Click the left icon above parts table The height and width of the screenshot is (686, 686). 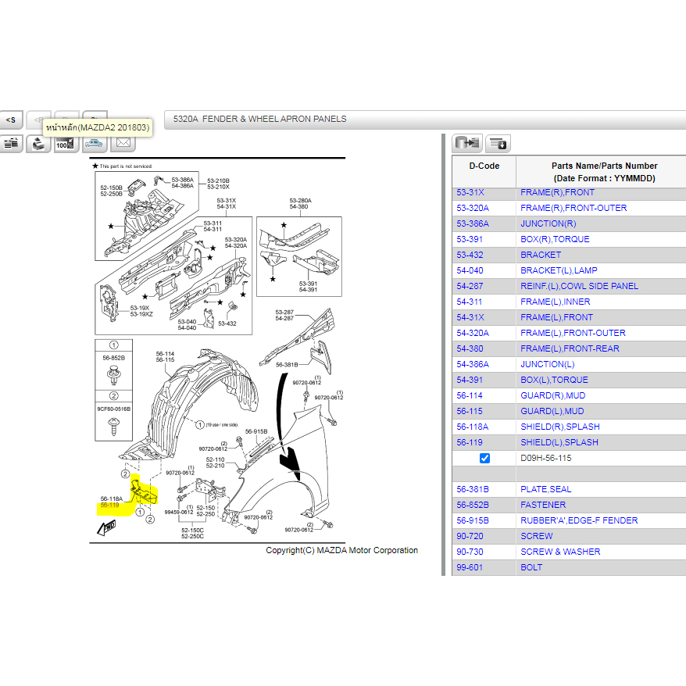(467, 143)
